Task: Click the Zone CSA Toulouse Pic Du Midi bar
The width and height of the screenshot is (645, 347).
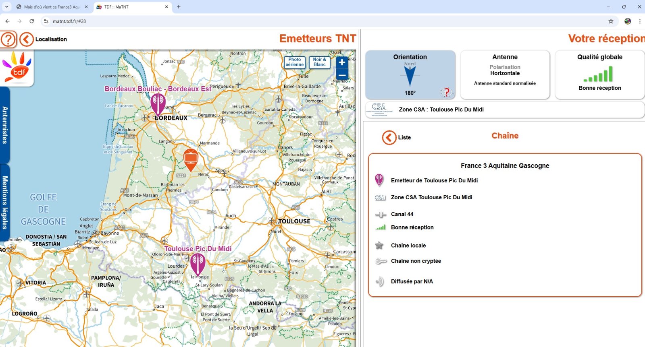Action: tap(504, 109)
